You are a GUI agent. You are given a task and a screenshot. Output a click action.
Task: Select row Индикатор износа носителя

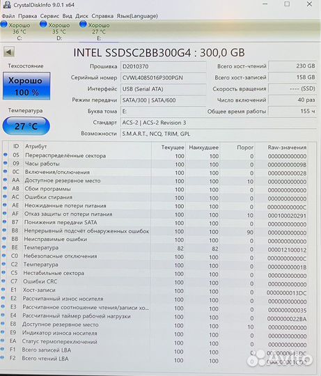tap(155, 334)
